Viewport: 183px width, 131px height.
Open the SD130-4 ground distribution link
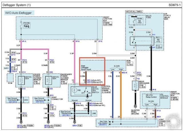(x=13, y=102)
